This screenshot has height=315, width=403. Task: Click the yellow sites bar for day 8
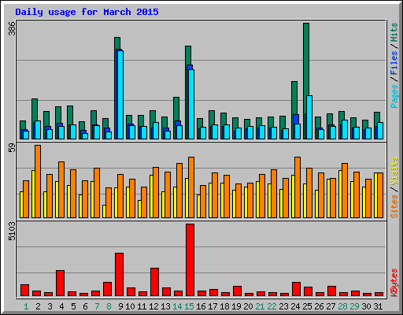104,211
